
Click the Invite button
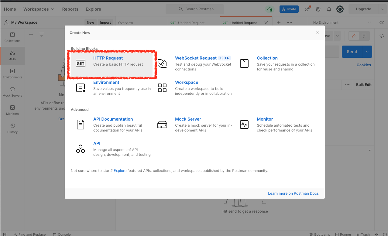289,9
